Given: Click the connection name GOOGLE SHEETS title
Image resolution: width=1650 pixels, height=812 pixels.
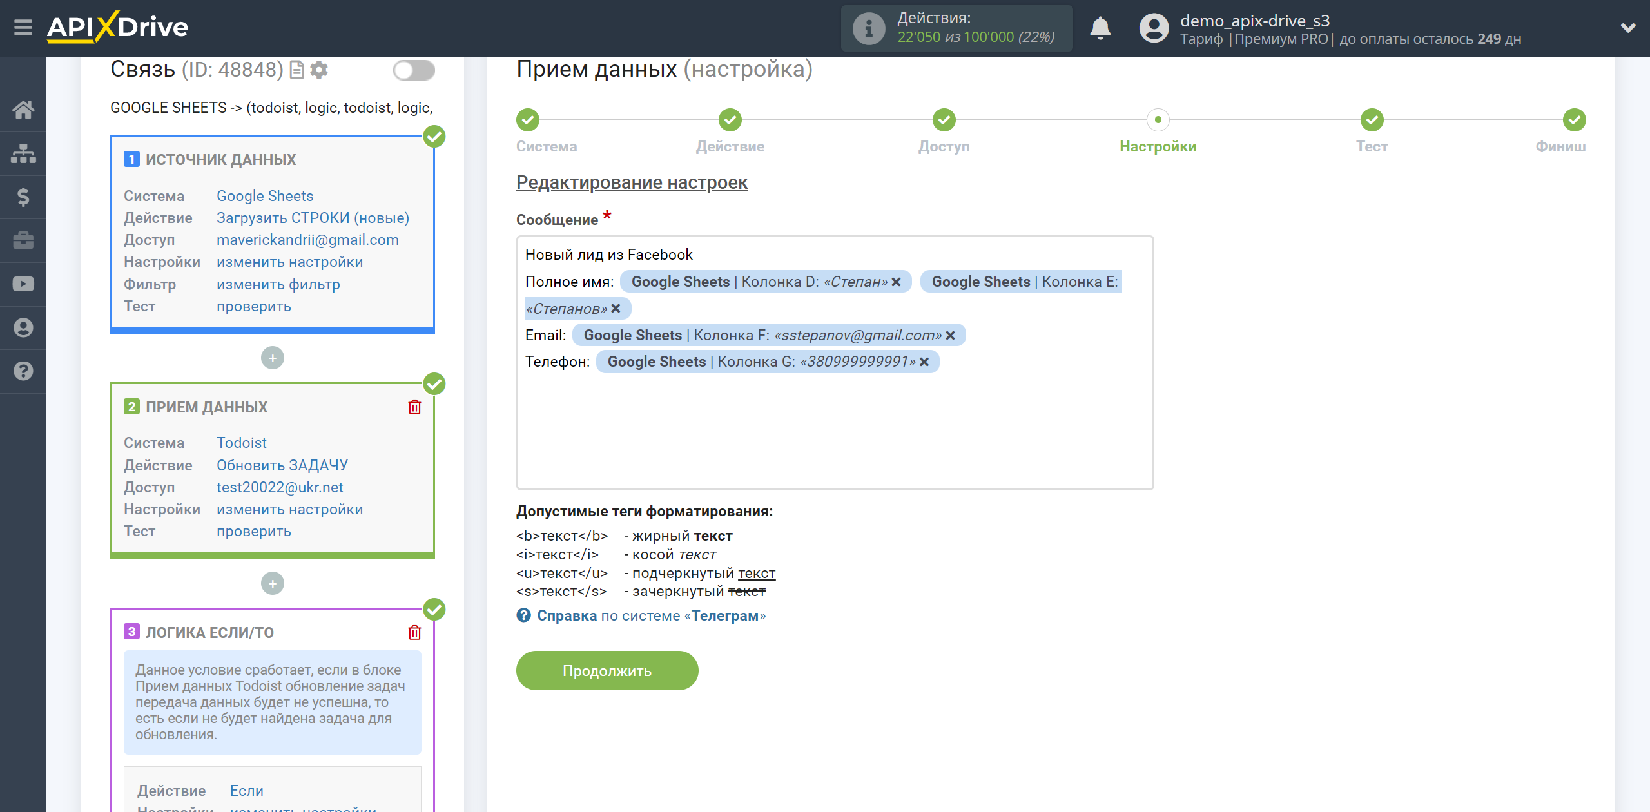Looking at the screenshot, I should [x=272, y=108].
